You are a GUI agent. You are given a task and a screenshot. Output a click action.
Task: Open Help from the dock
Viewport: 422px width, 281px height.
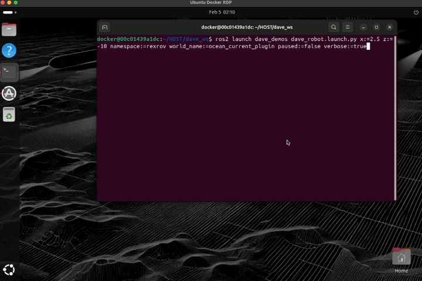click(x=9, y=50)
